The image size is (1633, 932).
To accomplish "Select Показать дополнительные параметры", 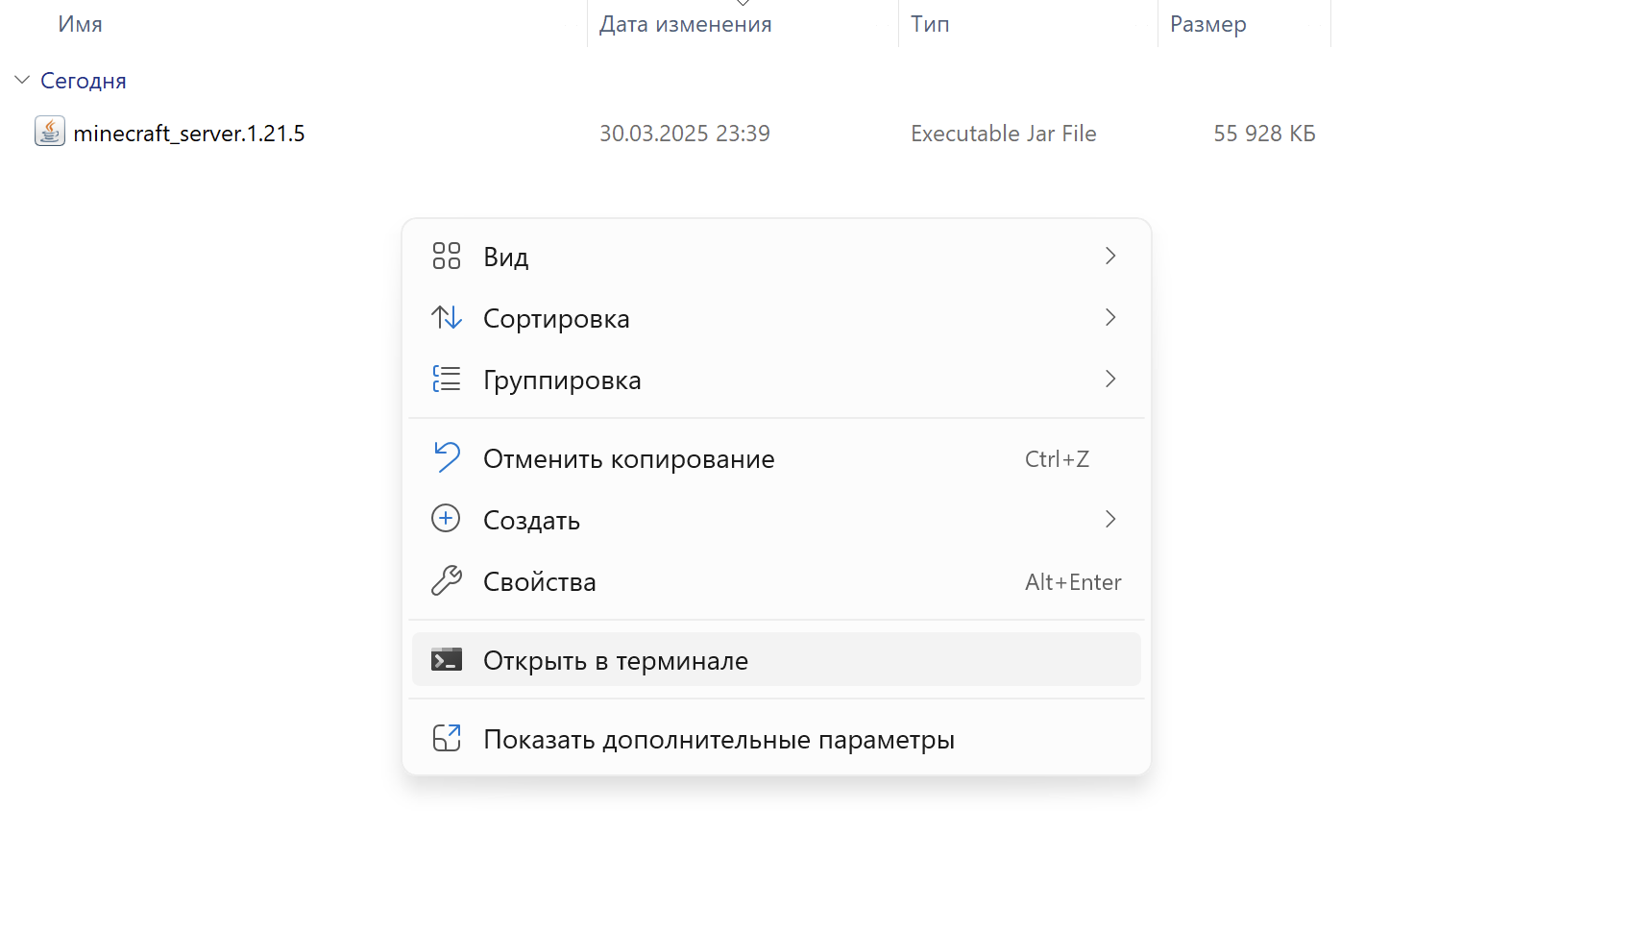I will pyautogui.click(x=776, y=739).
